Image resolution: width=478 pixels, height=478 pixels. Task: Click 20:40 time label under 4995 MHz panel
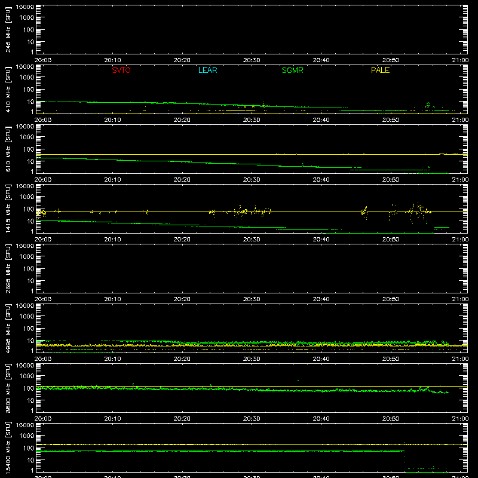click(321, 359)
